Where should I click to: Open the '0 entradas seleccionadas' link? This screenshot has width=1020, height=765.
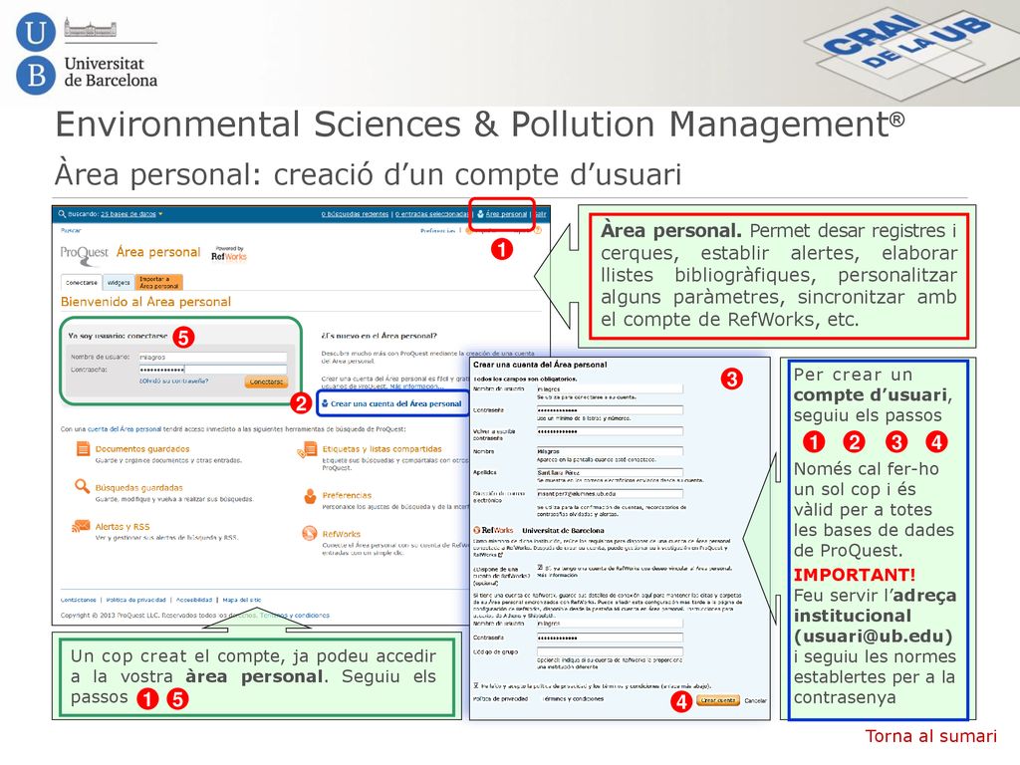(x=432, y=214)
